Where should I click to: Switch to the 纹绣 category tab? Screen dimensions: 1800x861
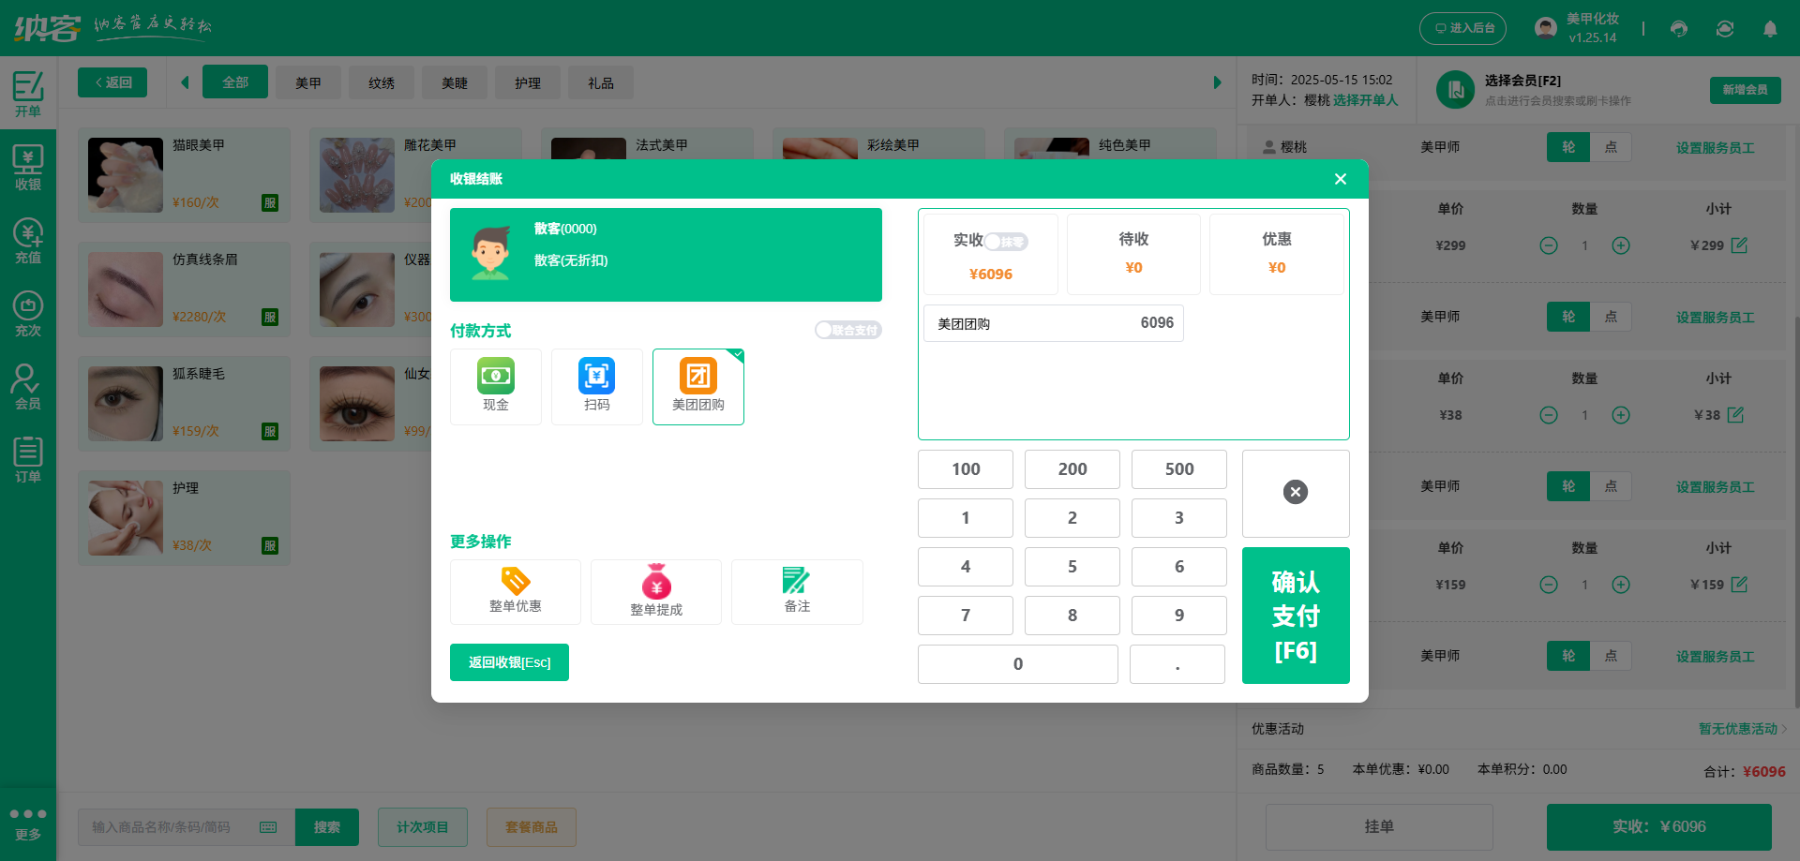point(382,82)
